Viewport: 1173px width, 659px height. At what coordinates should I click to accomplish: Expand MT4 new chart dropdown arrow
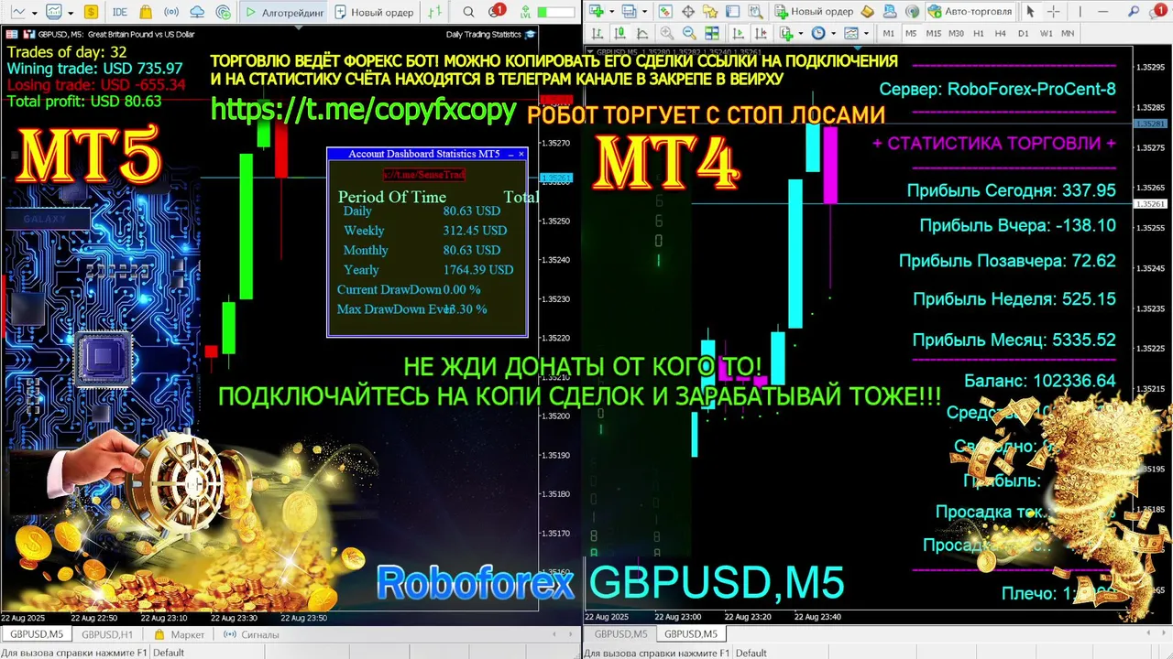612,12
